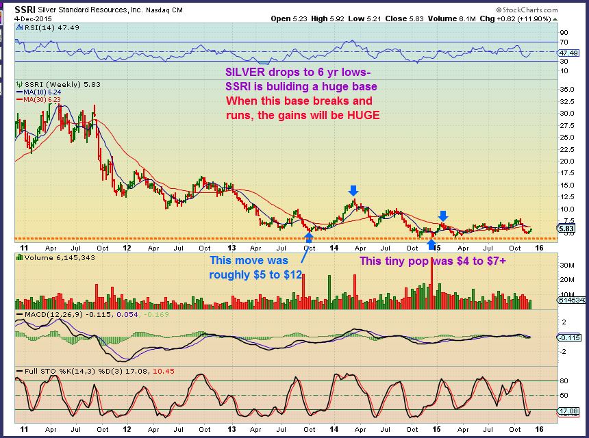Click the High 5.92 value

click(327, 18)
